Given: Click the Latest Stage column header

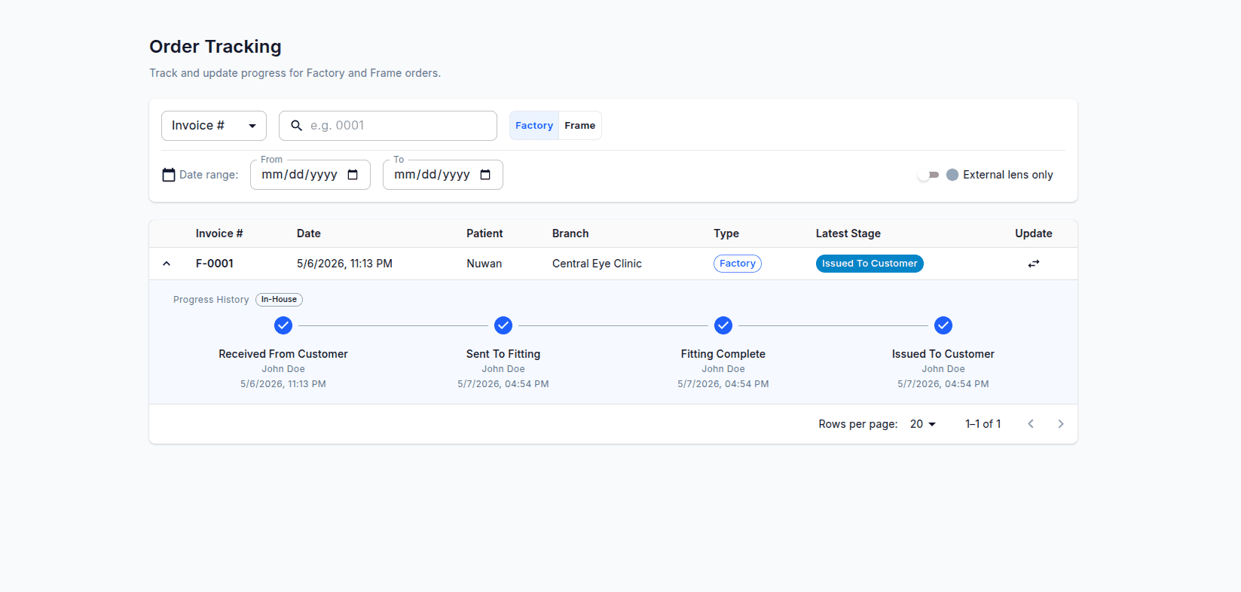Looking at the screenshot, I should coord(848,233).
